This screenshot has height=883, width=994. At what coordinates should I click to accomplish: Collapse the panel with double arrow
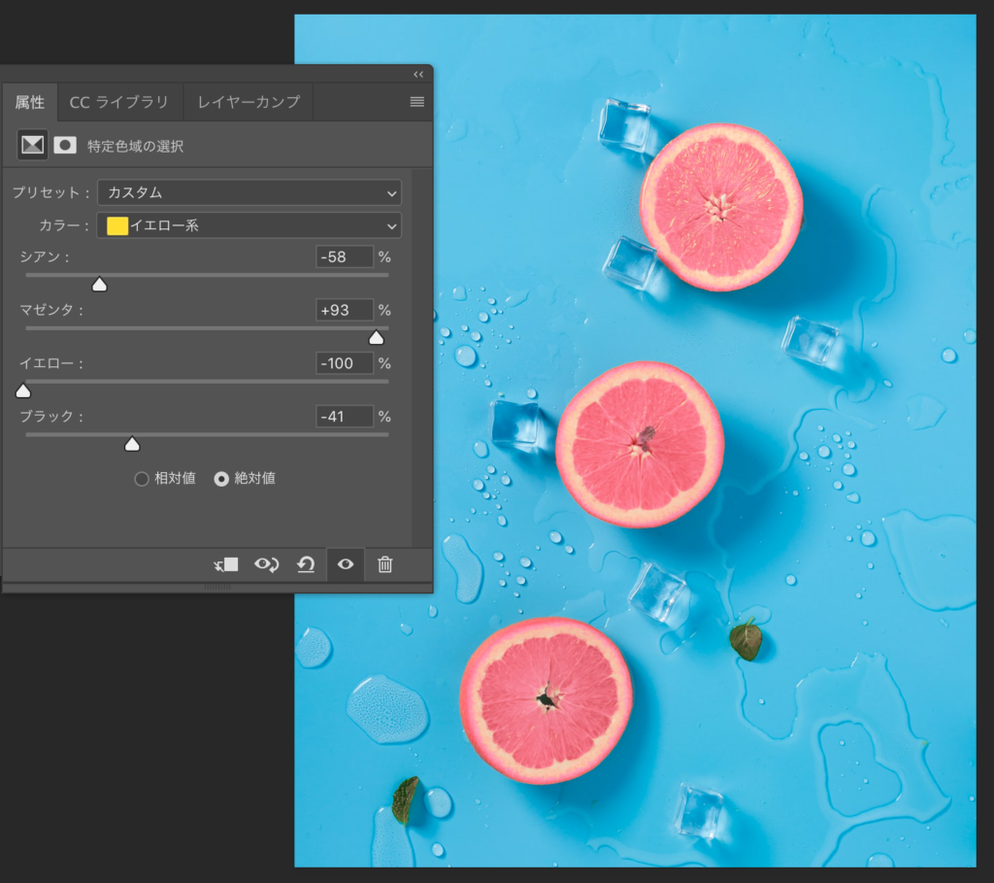(418, 75)
